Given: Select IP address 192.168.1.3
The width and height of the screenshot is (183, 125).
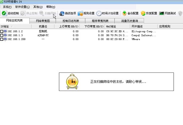Looking at the screenshot, I should [x=15, y=35].
